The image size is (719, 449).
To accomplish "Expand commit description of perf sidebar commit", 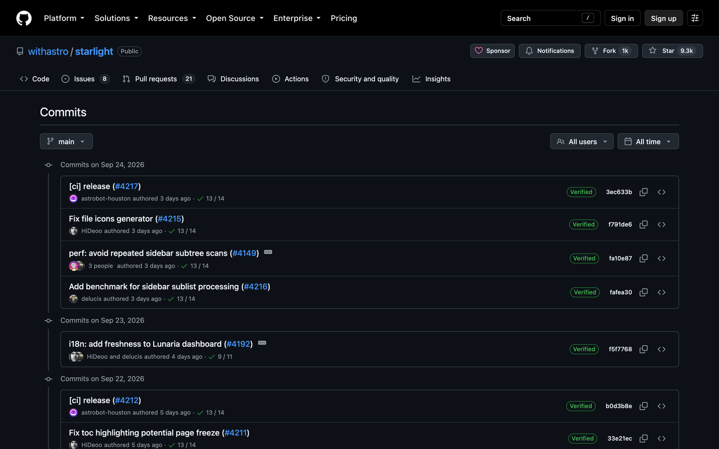I will tap(268, 252).
